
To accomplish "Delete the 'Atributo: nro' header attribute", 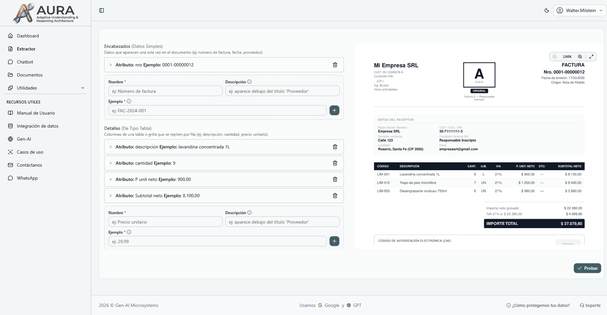I will click(335, 65).
